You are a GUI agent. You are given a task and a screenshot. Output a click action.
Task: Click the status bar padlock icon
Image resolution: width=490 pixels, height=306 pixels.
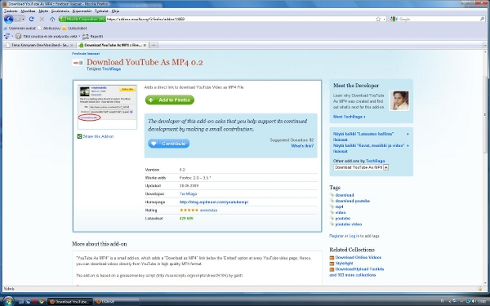(x=479, y=289)
